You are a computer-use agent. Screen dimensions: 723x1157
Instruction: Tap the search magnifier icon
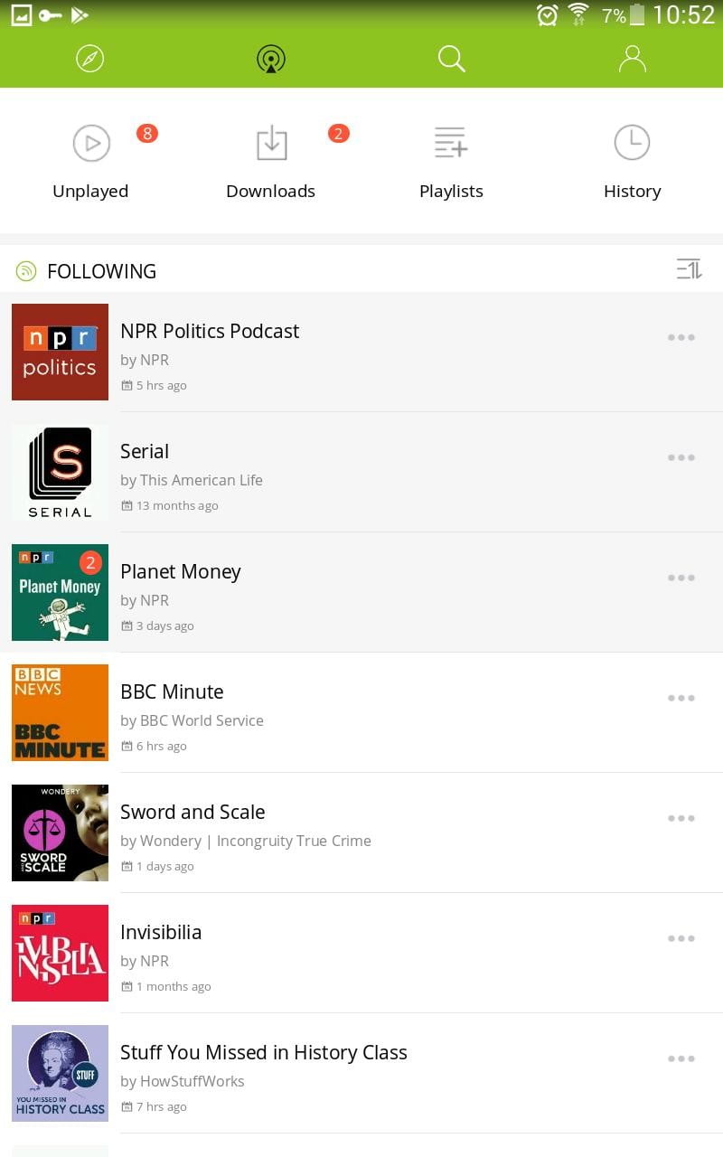pyautogui.click(x=451, y=59)
